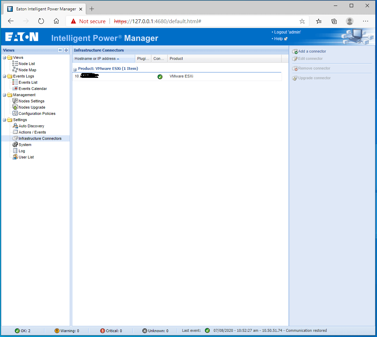Click the Add a connector link
The height and width of the screenshot is (337, 377).
pos(311,51)
